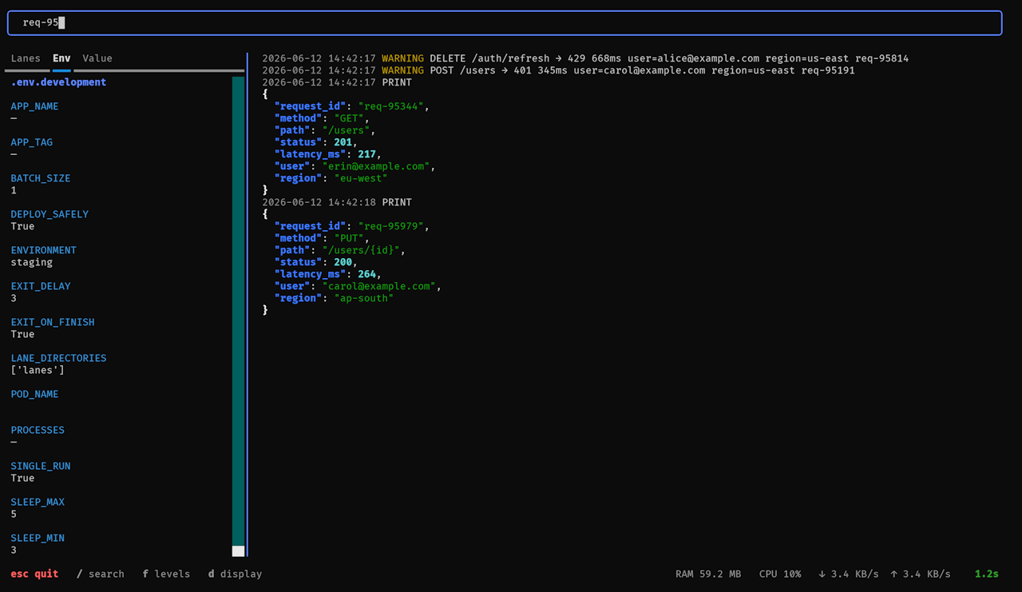Viewport: 1022px width, 592px height.
Task: Click the 1.2s timer in status bar
Action: point(987,574)
